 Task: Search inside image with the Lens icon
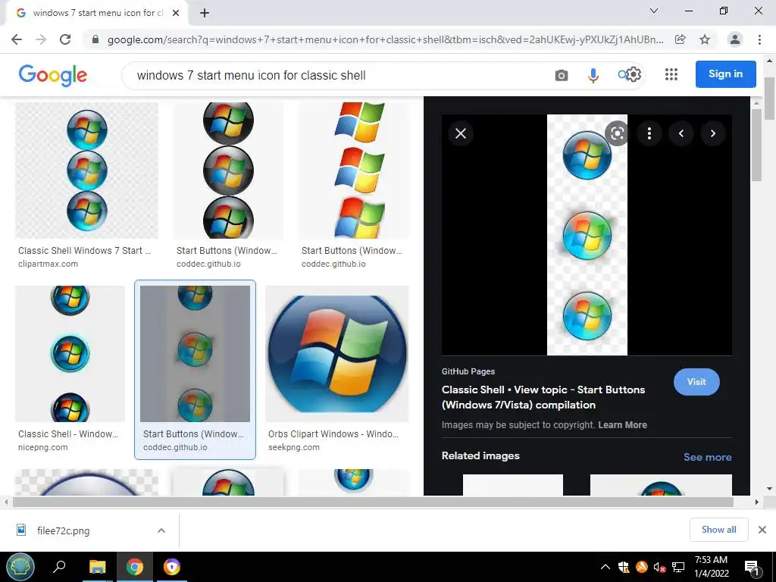coord(617,133)
